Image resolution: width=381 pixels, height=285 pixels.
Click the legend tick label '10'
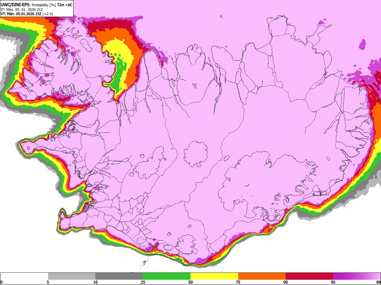[x=95, y=282]
